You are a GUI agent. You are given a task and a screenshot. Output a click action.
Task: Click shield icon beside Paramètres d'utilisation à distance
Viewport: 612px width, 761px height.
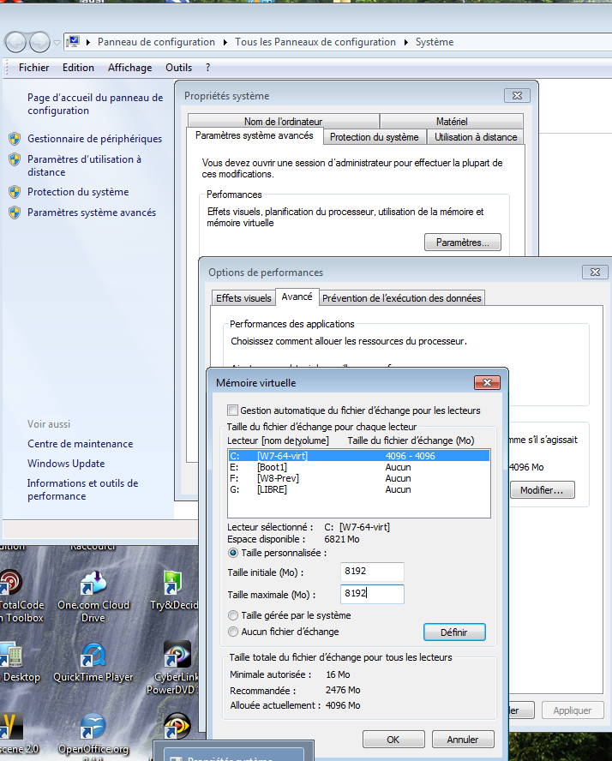(15, 159)
